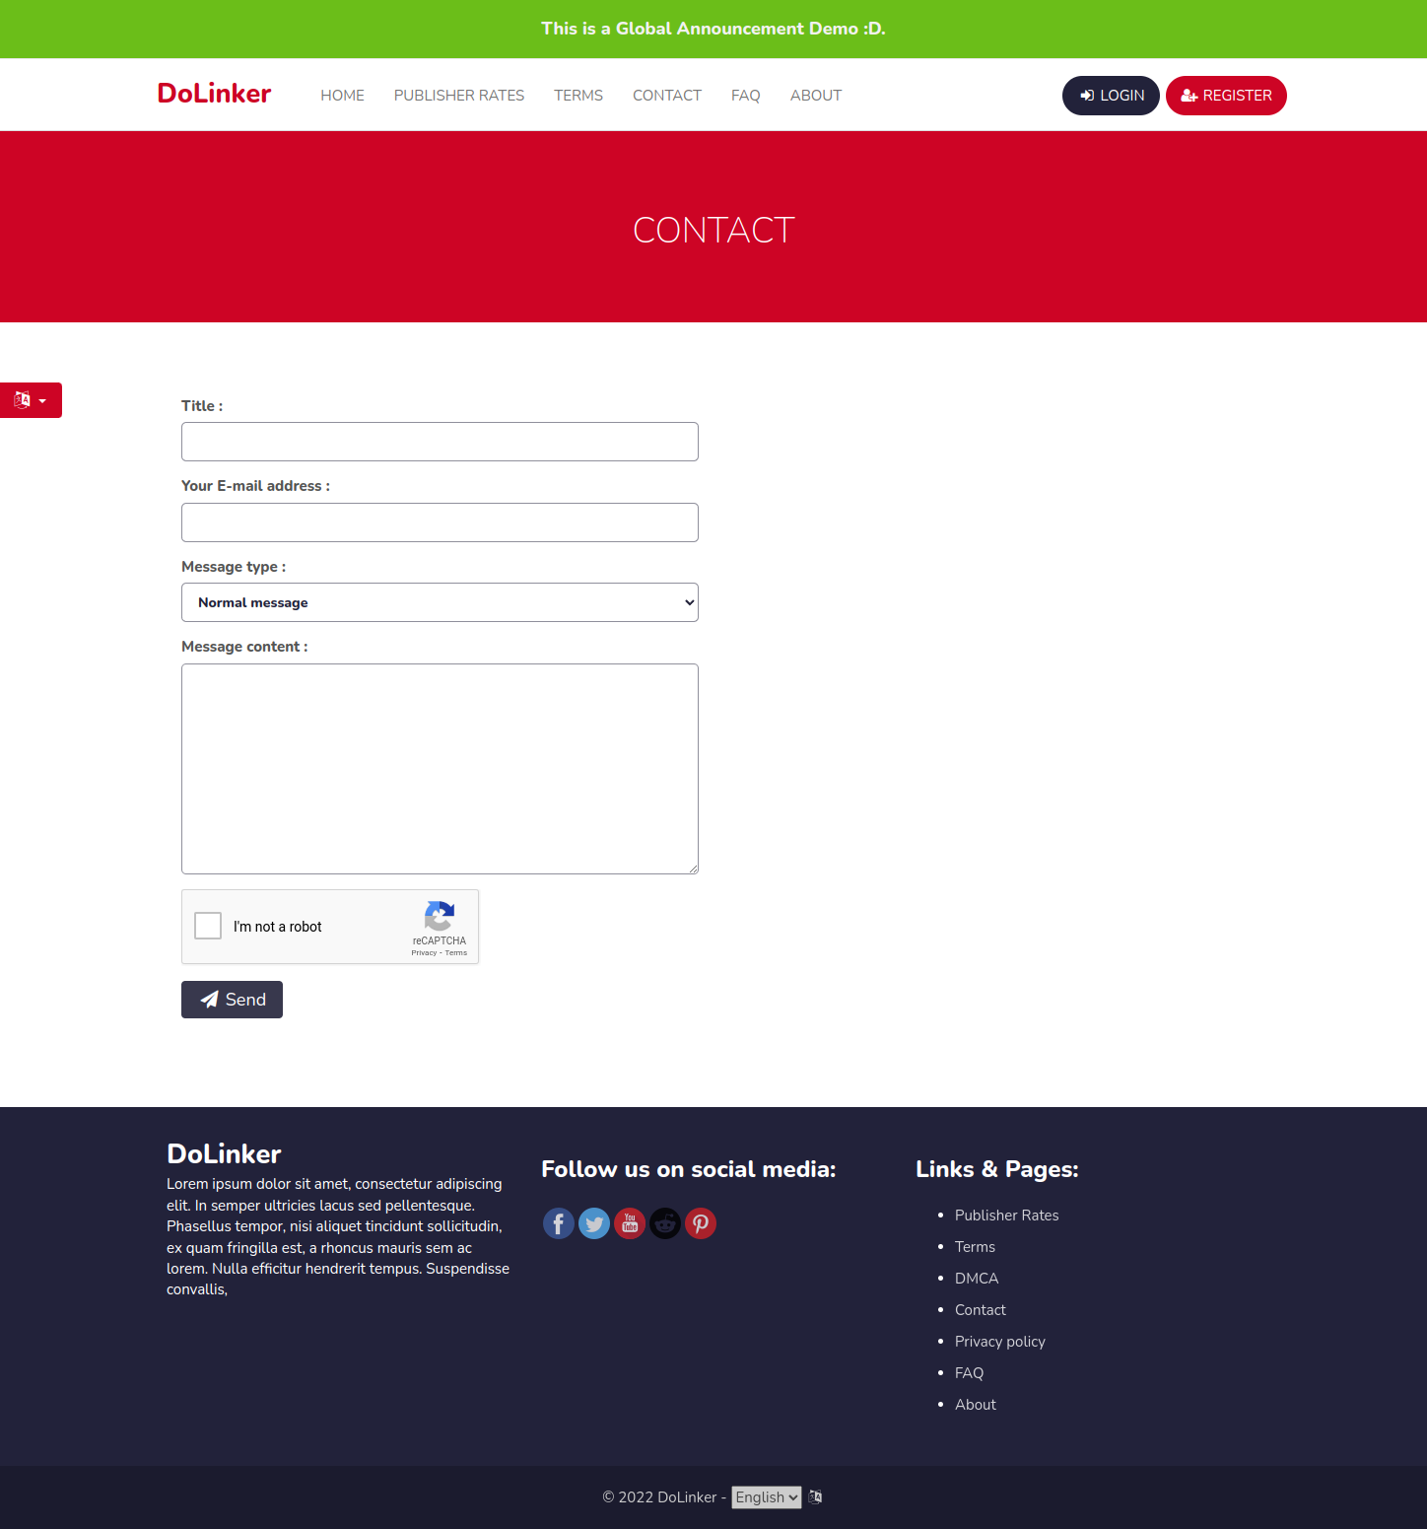This screenshot has height=1529, width=1427.
Task: Open Twitter social media icon
Action: (x=593, y=1222)
